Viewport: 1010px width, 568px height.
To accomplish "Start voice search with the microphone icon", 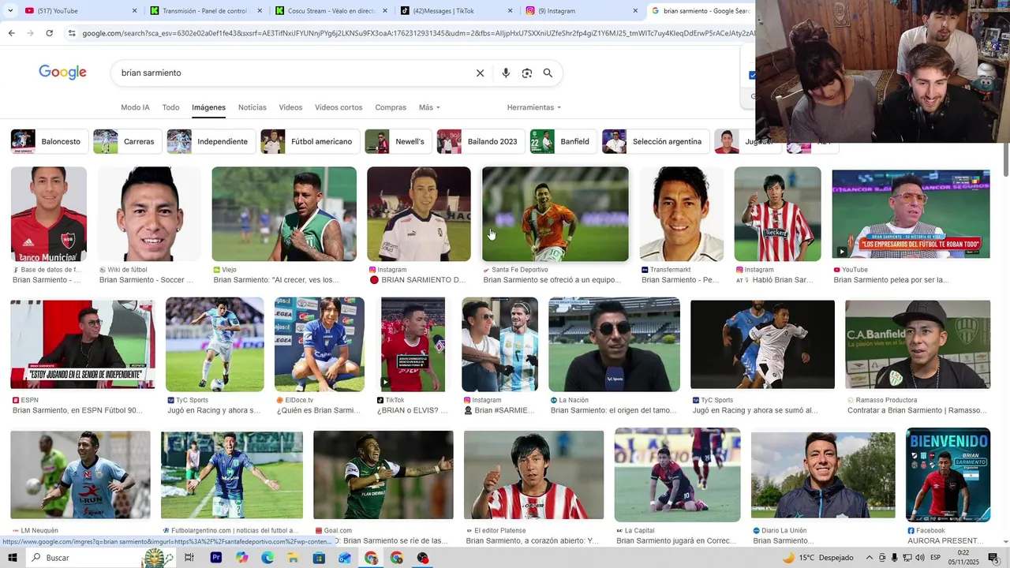I will pos(506,73).
